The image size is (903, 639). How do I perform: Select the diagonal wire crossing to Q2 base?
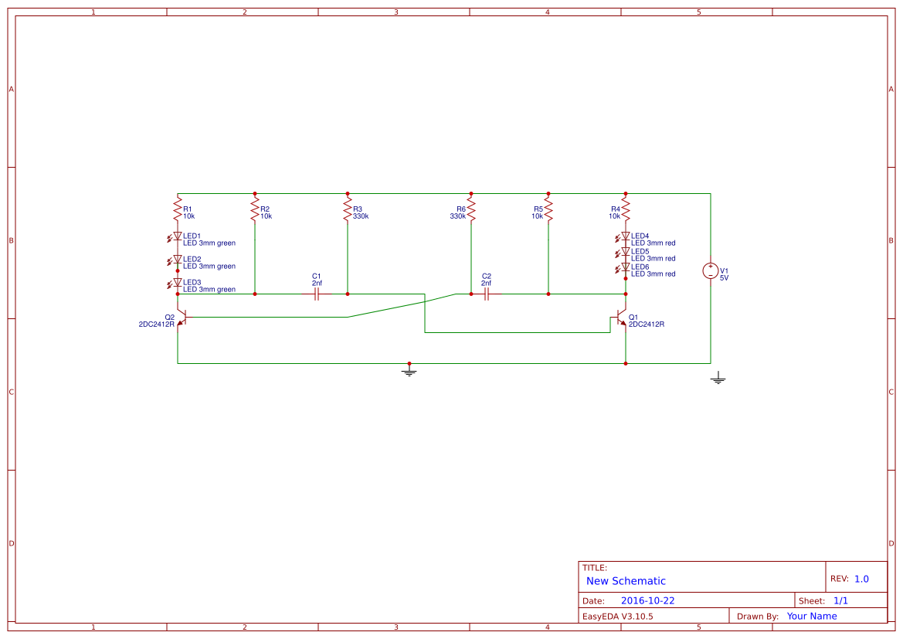pyautogui.click(x=402, y=305)
